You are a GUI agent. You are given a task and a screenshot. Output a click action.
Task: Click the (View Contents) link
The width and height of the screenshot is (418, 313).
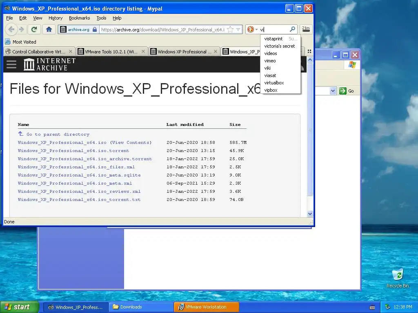coord(131,142)
